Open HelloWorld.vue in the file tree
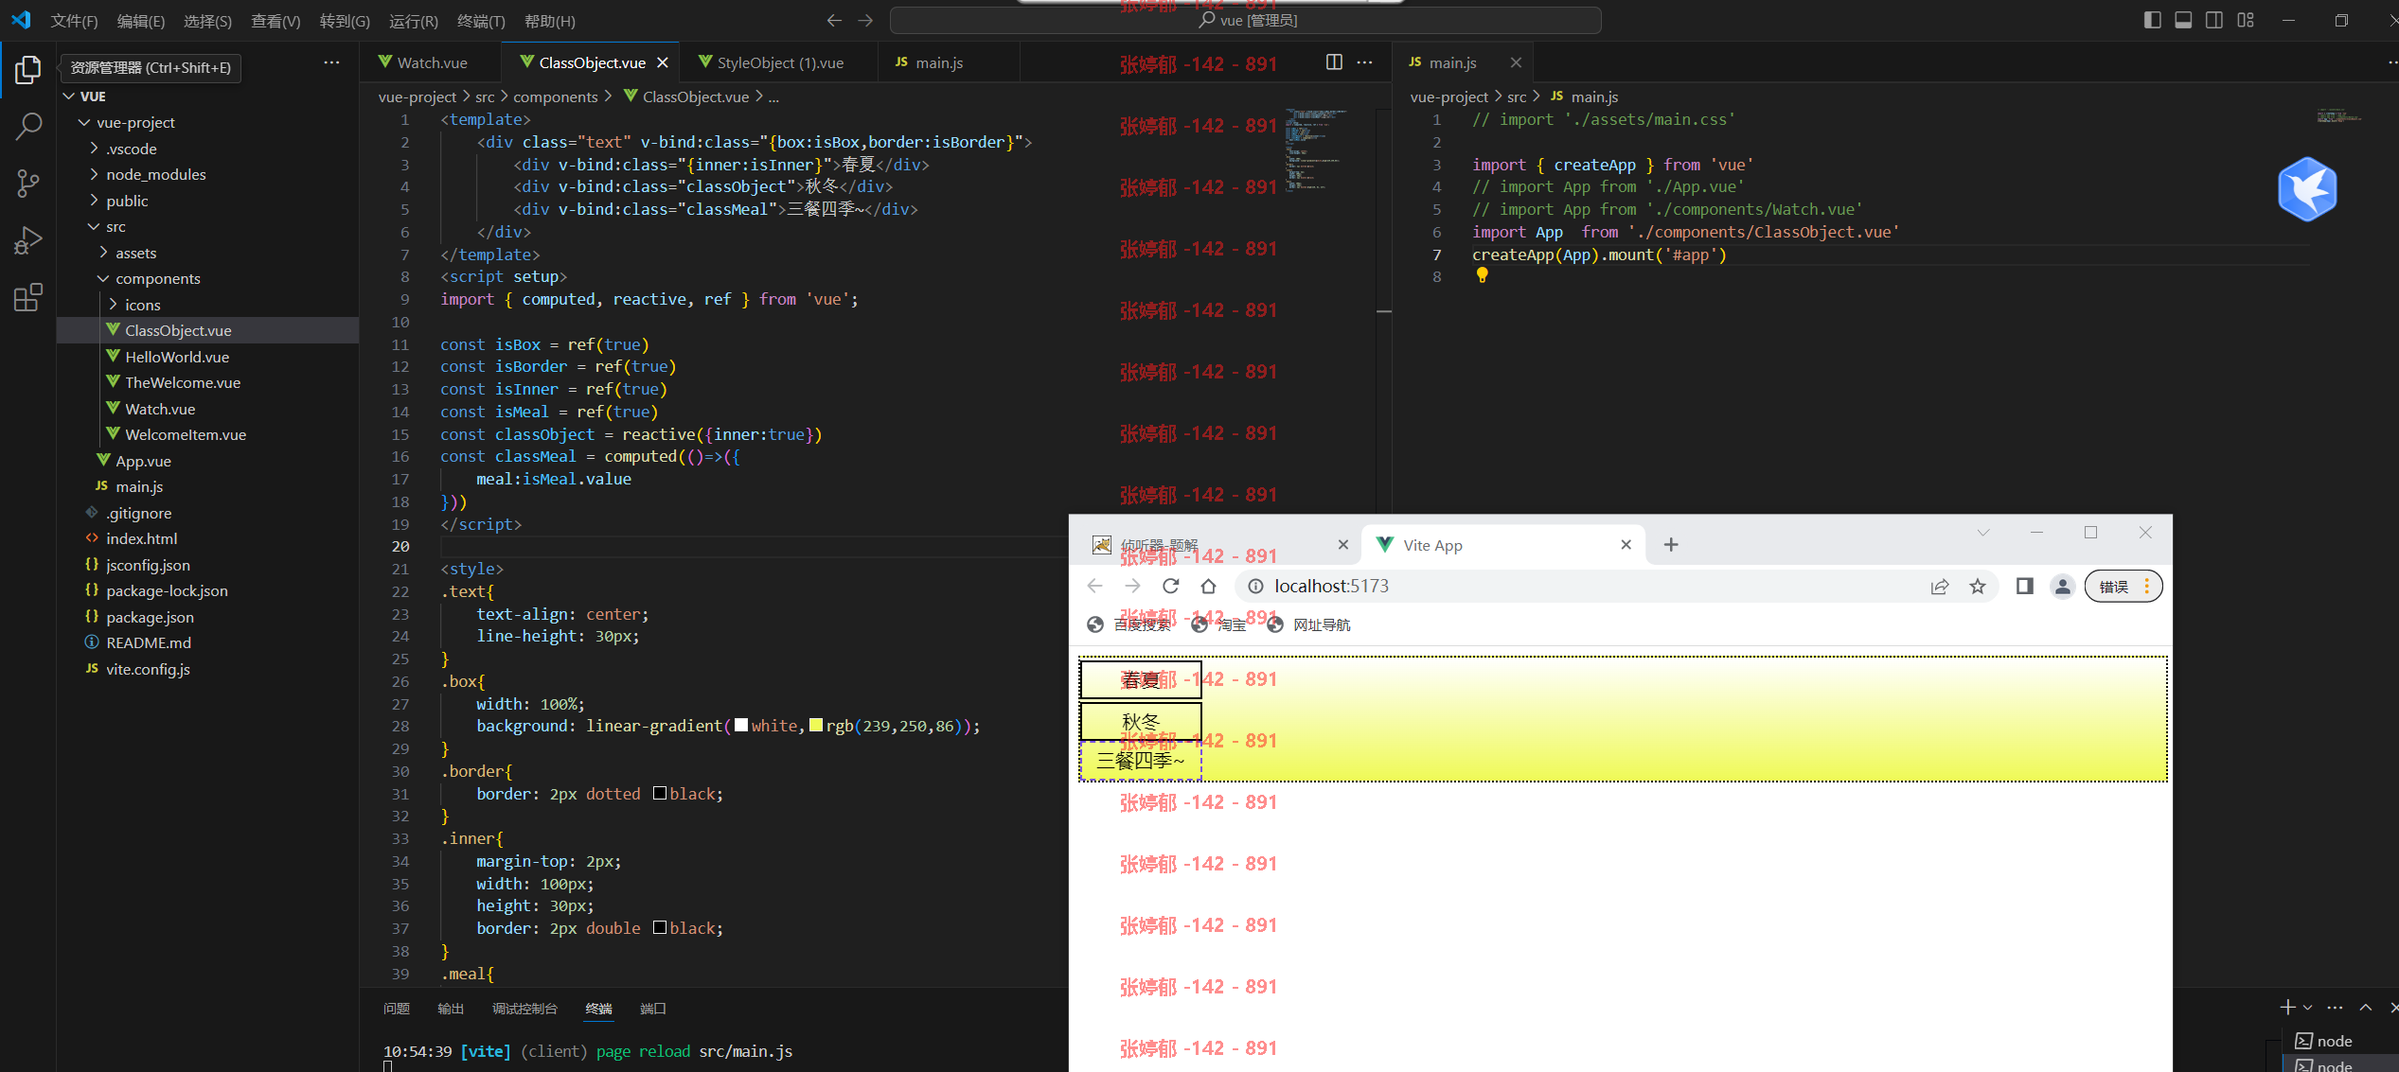 click(x=177, y=357)
